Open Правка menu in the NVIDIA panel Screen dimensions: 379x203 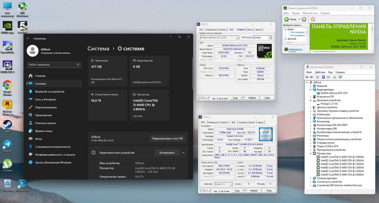[296, 13]
